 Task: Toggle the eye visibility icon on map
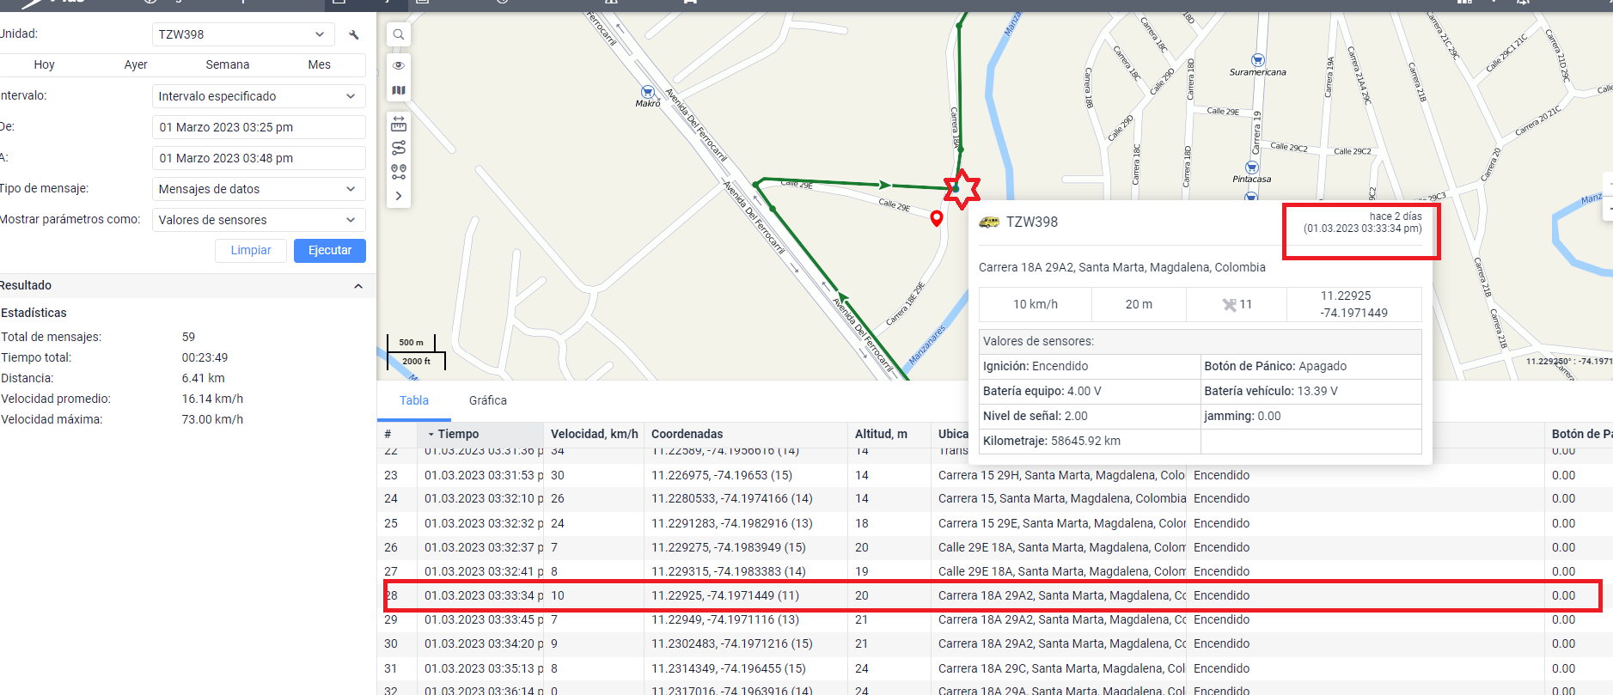coord(399,65)
